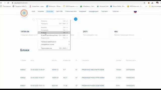
Task: Go back with the browser back arrow
Action: (1, 3)
